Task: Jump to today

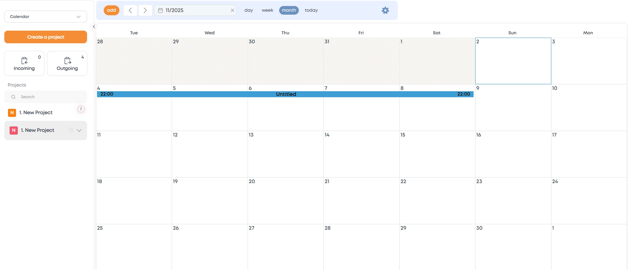Action: (x=311, y=10)
